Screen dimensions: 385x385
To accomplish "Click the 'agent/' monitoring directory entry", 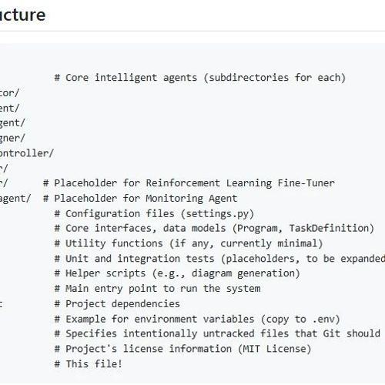I will tap(15, 199).
